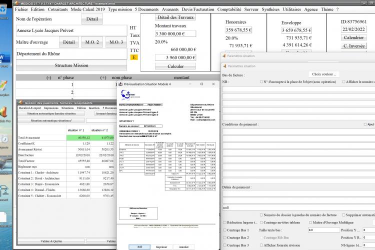375x250 pixels.
Task: Open the Utilitaires menu
Action: point(292,9)
